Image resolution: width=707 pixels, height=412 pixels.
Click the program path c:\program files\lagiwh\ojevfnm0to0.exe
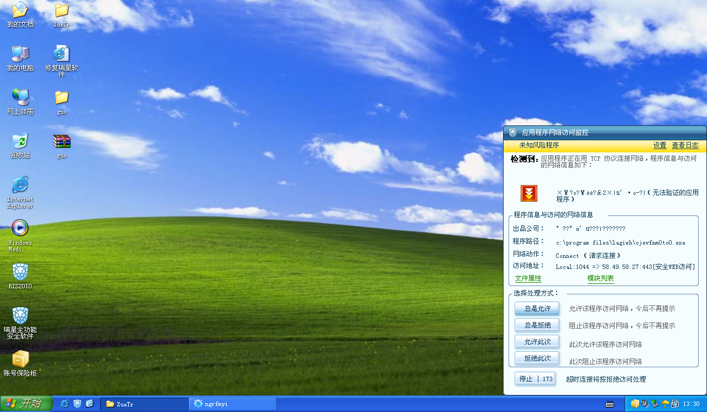click(620, 242)
